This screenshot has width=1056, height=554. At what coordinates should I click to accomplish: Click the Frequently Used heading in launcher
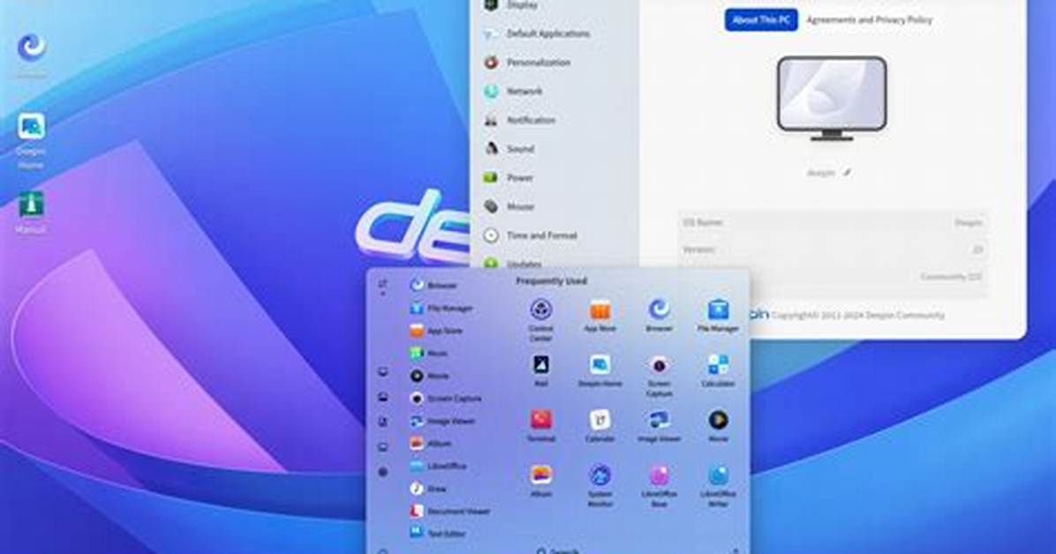point(552,281)
